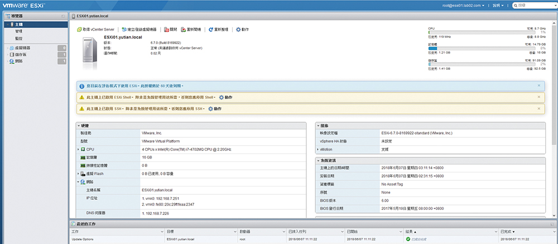Minimize the 導覽器 navigator panel

[64, 16]
